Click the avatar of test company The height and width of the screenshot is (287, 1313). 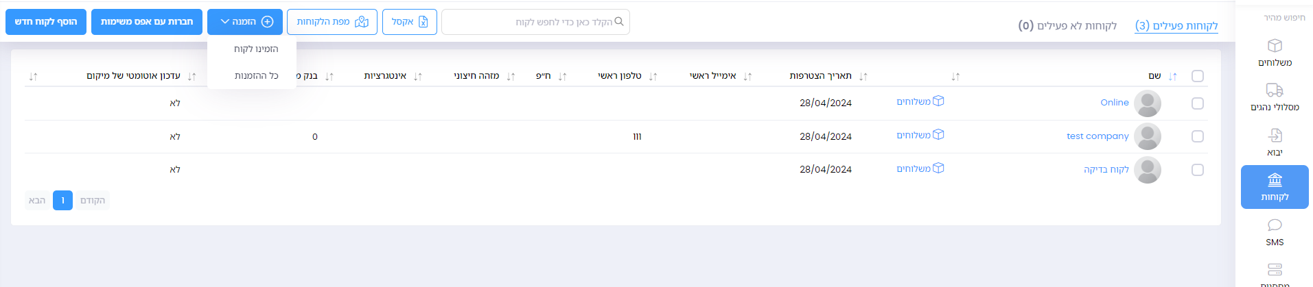point(1147,136)
